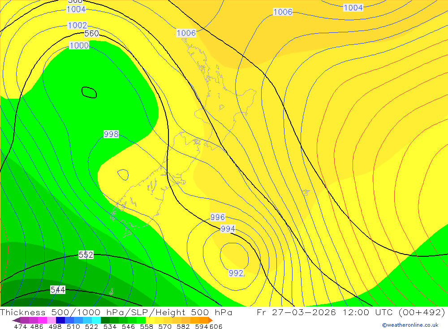Screen dimensions: 448x329
Task: Click the 544 height contour label
Action: 58,290
